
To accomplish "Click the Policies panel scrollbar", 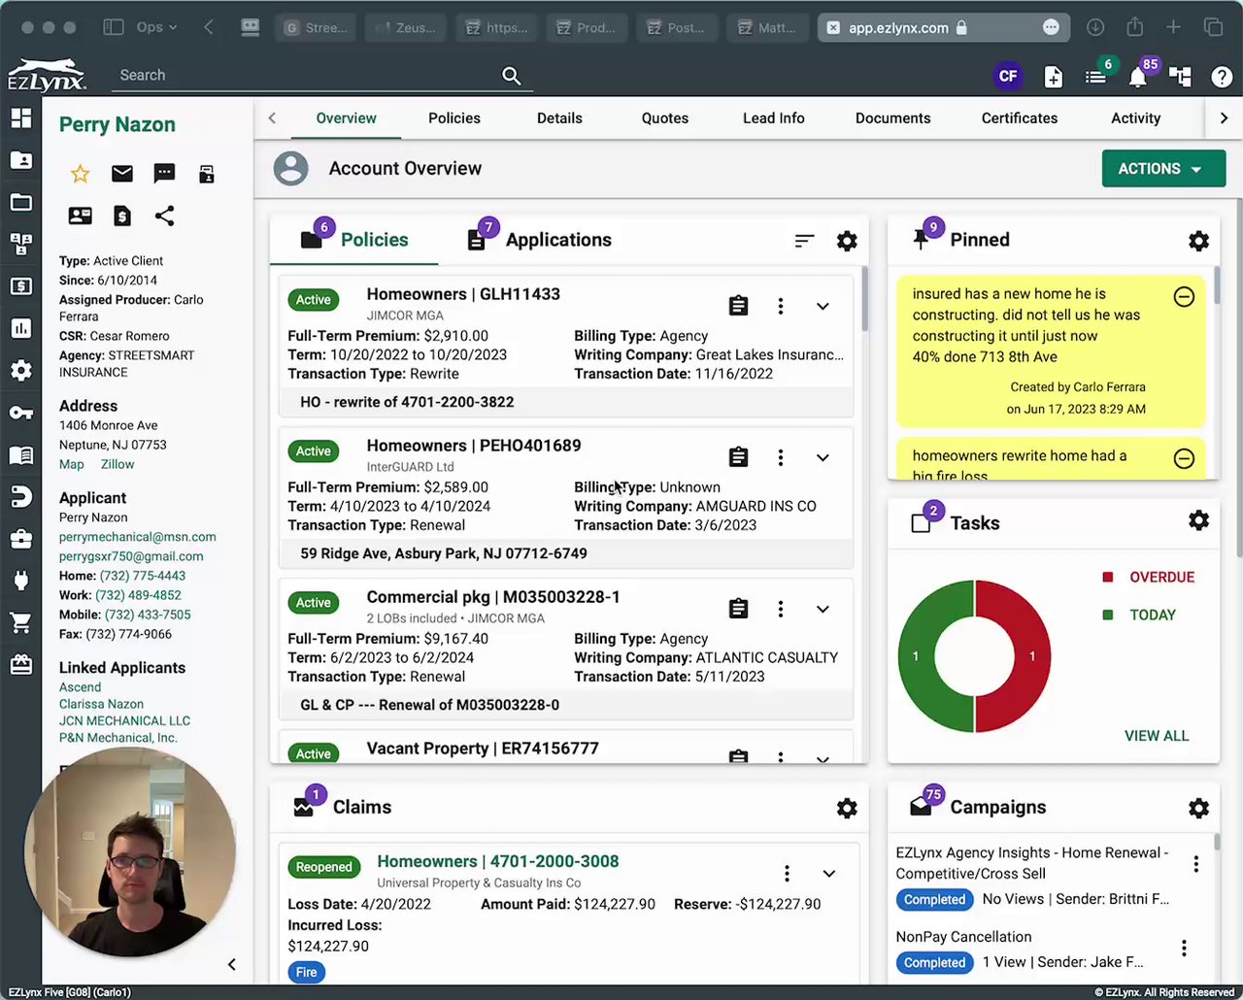I will [x=864, y=300].
